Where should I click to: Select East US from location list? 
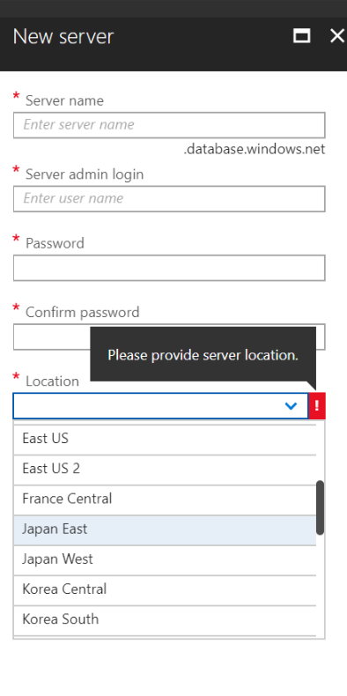[165, 440]
